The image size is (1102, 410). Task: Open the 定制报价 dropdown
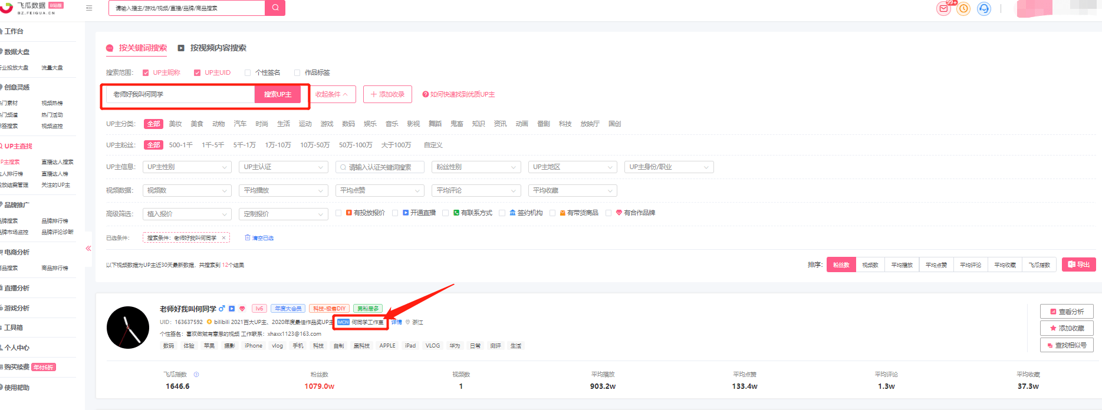284,214
